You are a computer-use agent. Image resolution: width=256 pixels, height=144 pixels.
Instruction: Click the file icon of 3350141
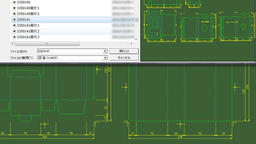tap(14, 20)
